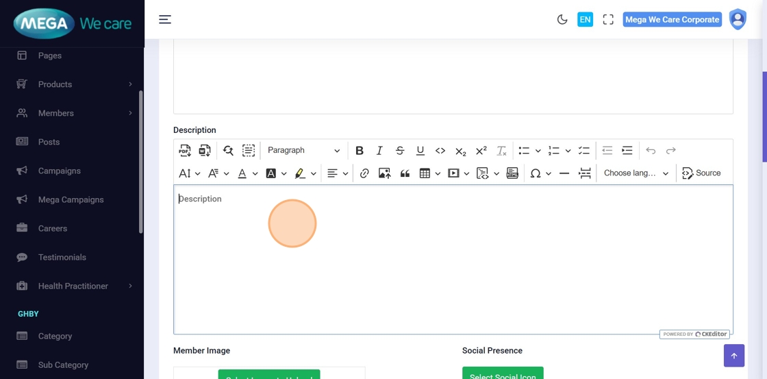767x379 pixels.
Task: Toggle the sidebar hamburger menu
Action: [x=165, y=19]
